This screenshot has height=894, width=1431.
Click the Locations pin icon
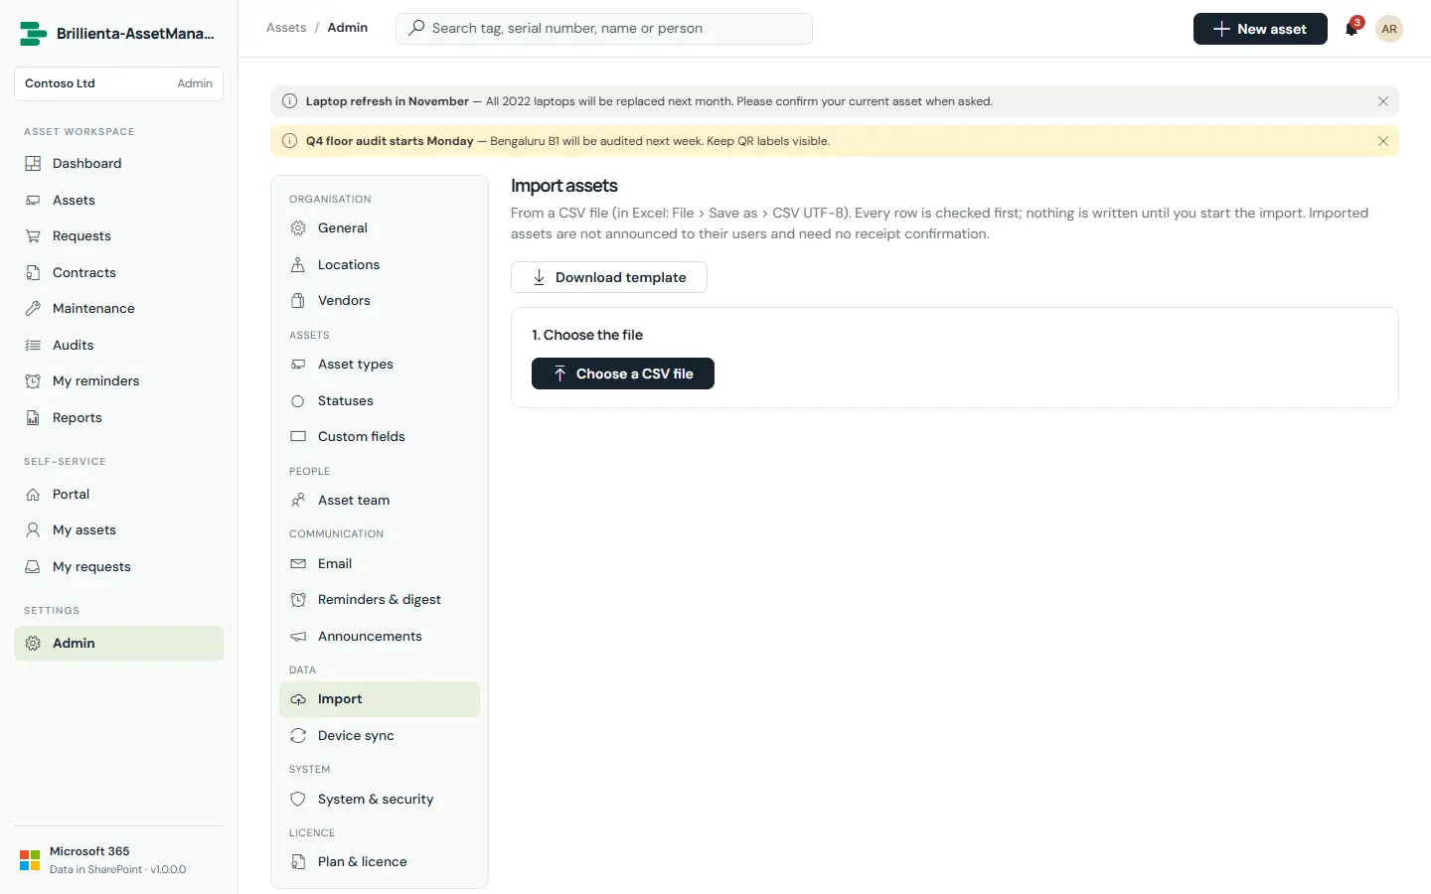pyautogui.click(x=298, y=265)
